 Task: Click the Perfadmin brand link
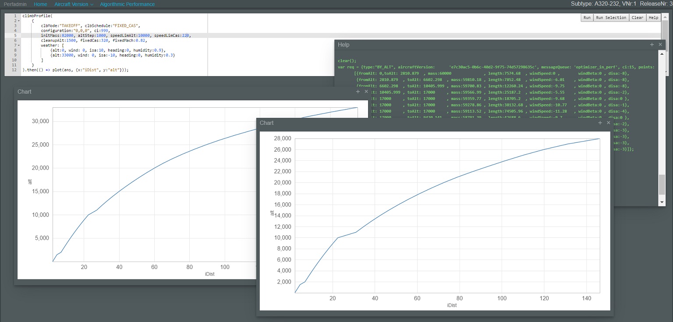(x=15, y=4)
